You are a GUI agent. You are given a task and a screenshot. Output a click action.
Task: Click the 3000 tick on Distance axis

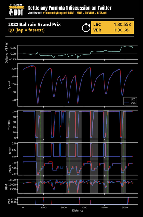tap(84, 207)
